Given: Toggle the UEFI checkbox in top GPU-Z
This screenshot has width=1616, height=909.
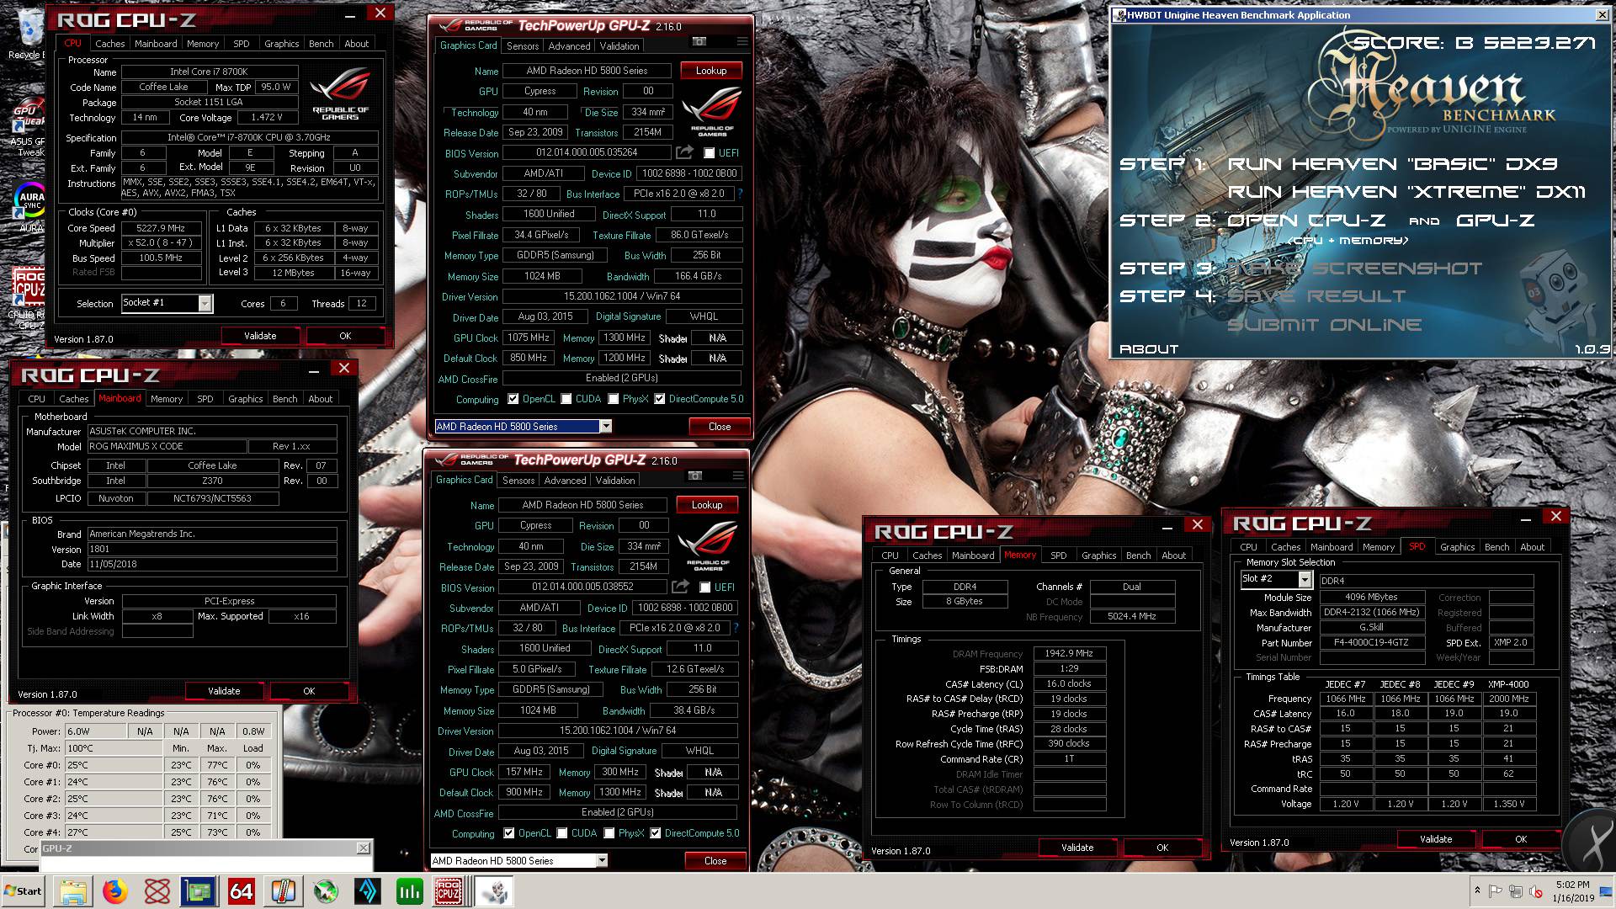Looking at the screenshot, I should pyautogui.click(x=709, y=153).
